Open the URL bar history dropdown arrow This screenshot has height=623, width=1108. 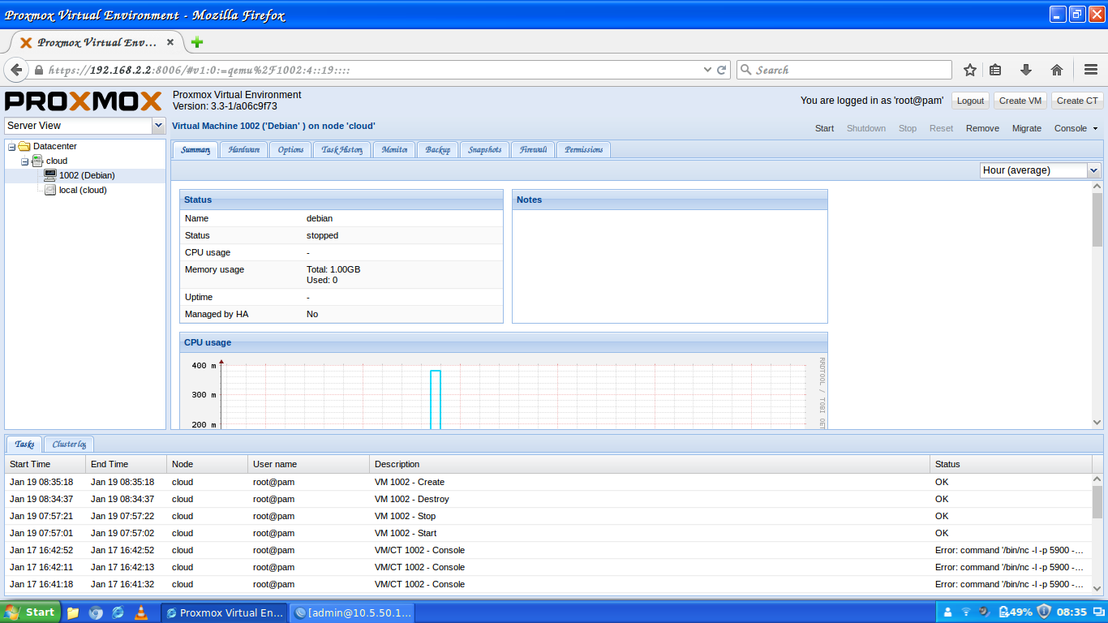click(x=706, y=71)
